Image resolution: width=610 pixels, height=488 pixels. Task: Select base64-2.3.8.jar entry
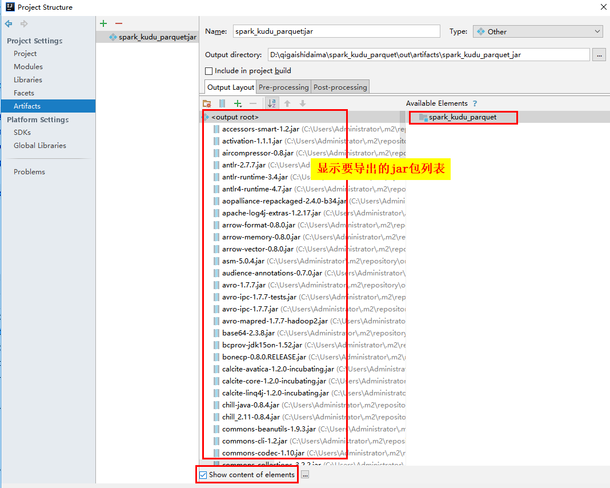[248, 333]
